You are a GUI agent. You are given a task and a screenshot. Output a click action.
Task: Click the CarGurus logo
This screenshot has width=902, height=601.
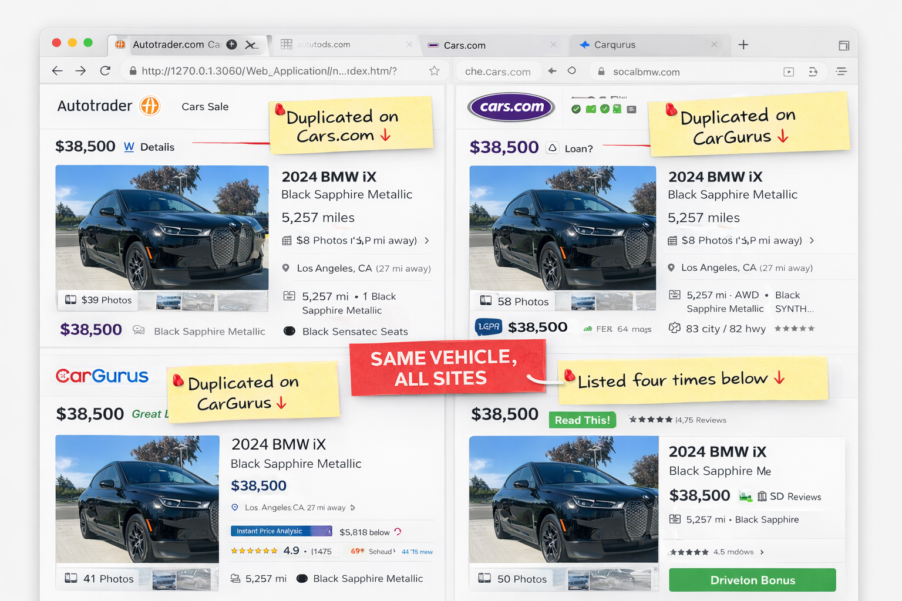tap(102, 376)
